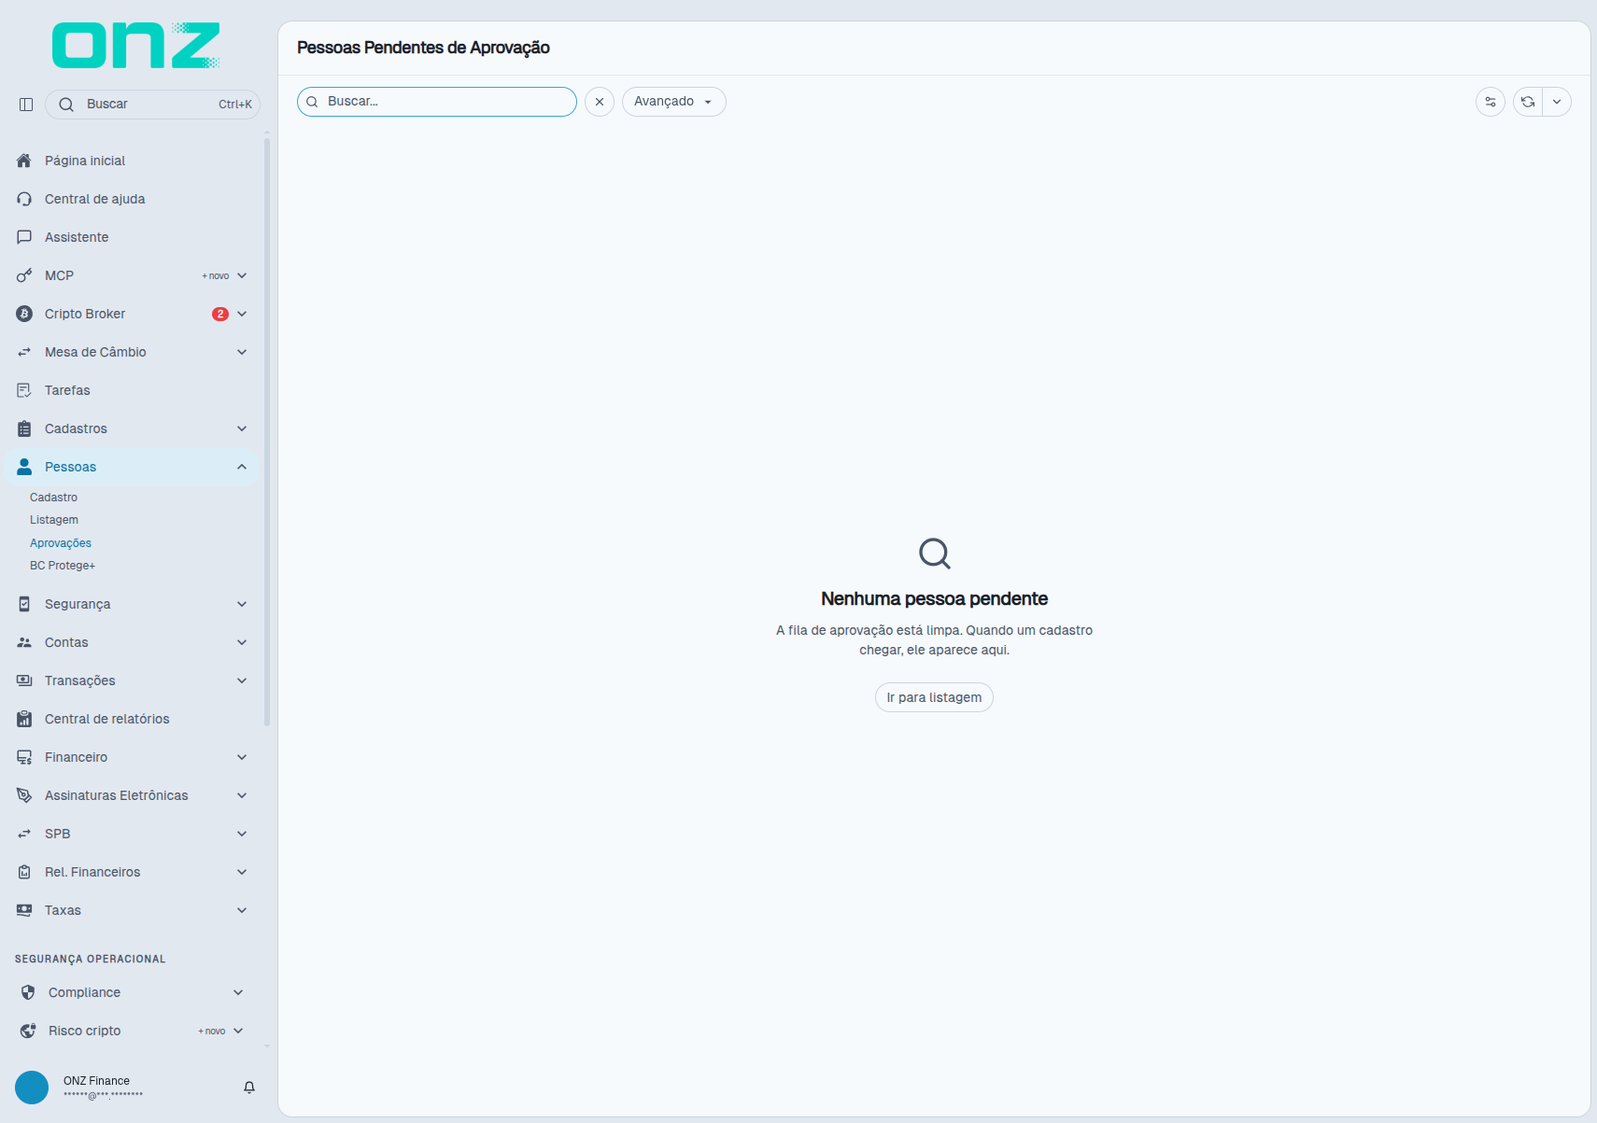Click the Ir para listagem button

[934, 697]
